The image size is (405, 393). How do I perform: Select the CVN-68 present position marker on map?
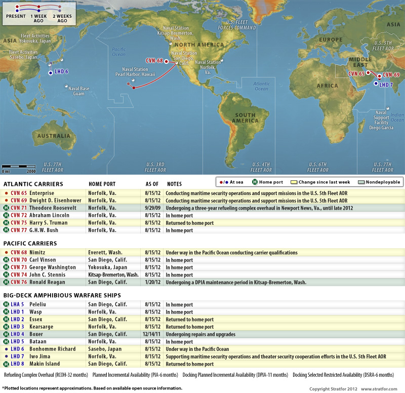pos(167,61)
